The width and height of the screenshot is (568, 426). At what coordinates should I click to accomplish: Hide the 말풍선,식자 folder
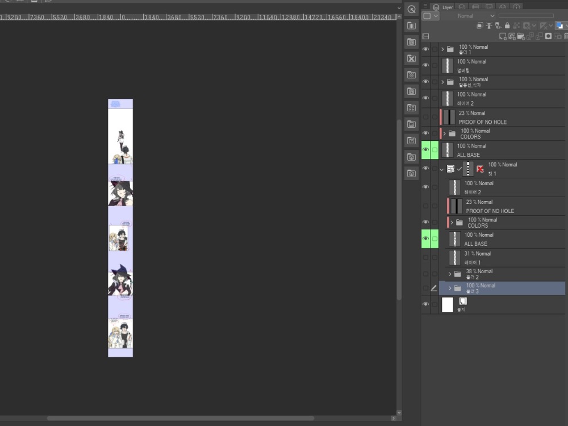point(425,81)
